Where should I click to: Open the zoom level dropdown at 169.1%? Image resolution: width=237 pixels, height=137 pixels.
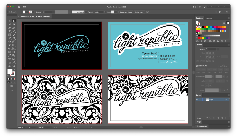click(x=26, y=128)
